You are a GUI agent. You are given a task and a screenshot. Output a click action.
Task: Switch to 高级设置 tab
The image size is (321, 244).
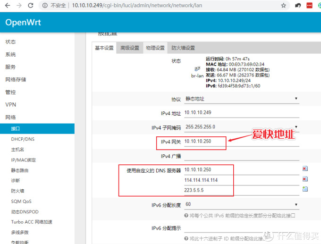(130, 48)
